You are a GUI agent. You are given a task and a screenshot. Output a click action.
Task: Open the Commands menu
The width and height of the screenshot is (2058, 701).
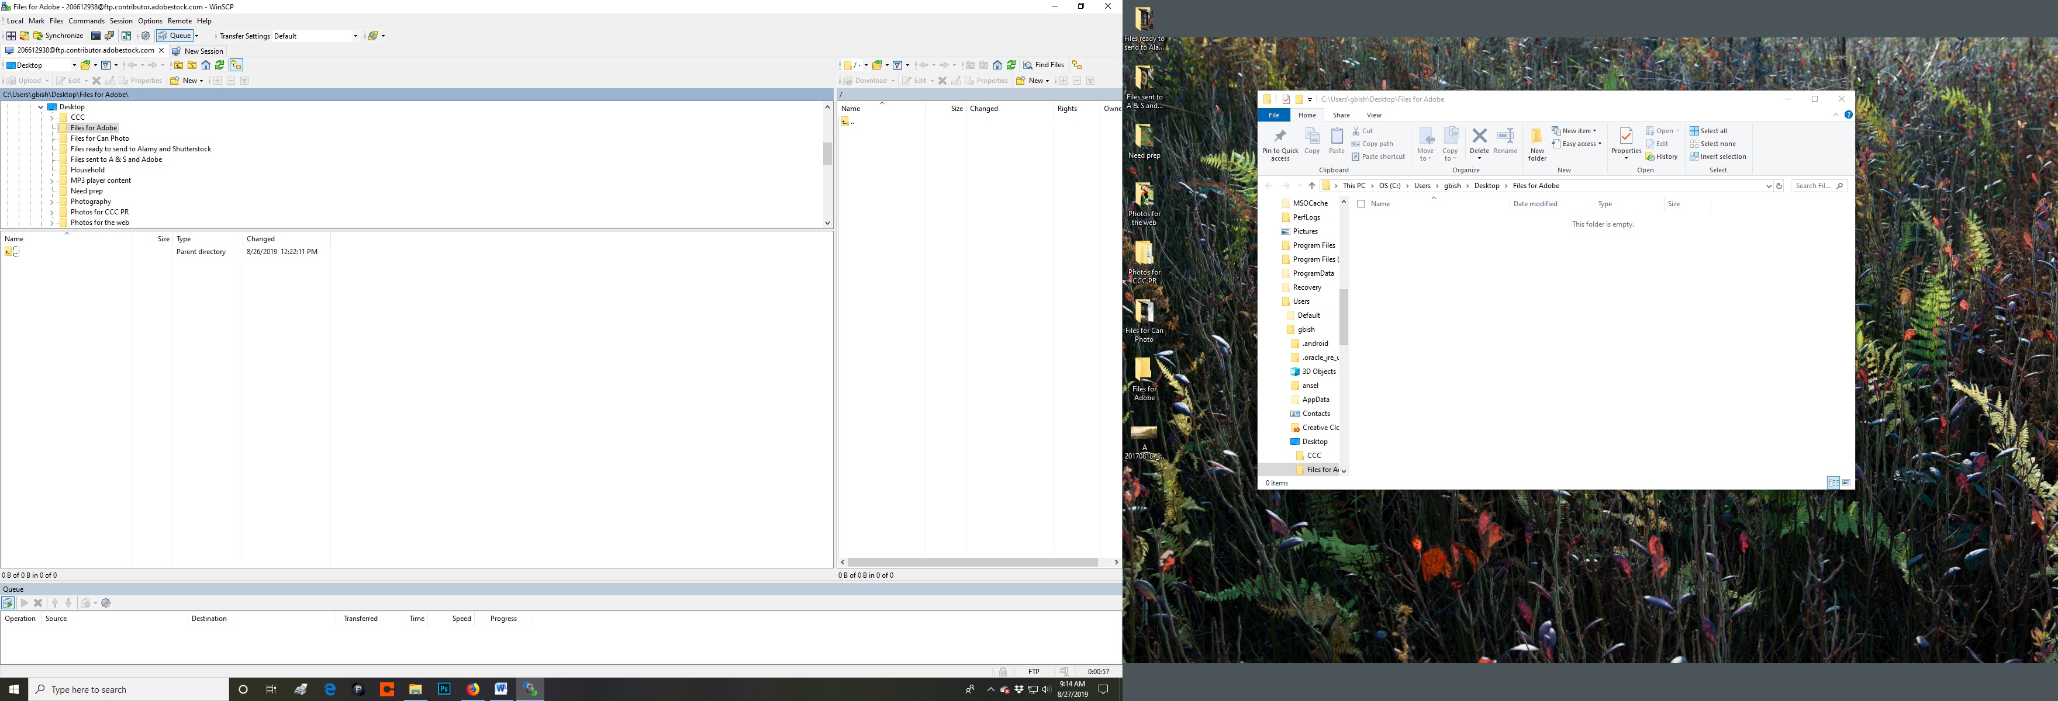pyautogui.click(x=87, y=21)
